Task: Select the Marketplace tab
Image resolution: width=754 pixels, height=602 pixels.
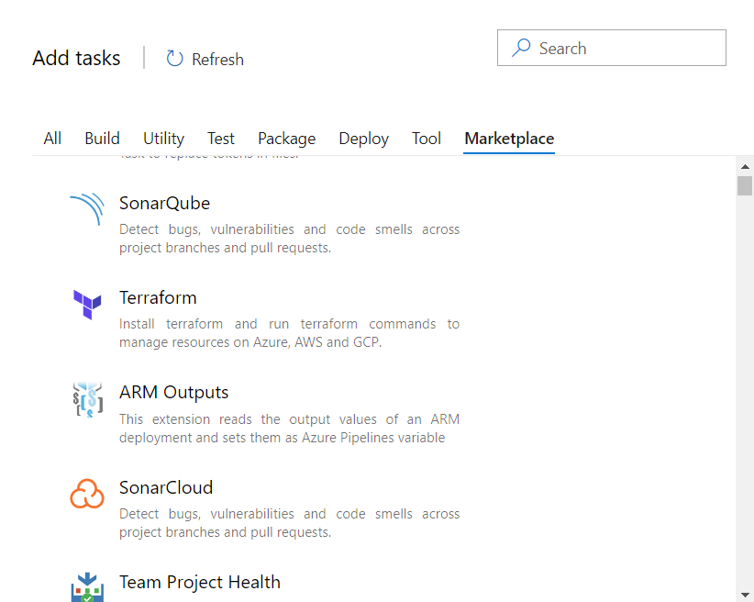Action: [x=509, y=139]
